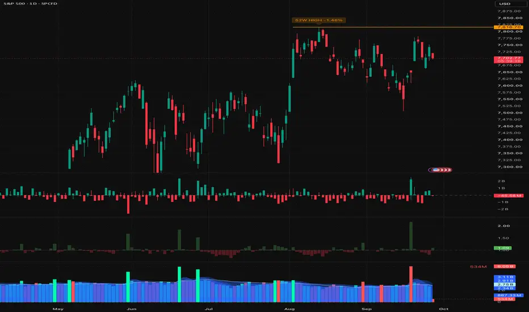Click the 2B label on the indicator axis

501,181
